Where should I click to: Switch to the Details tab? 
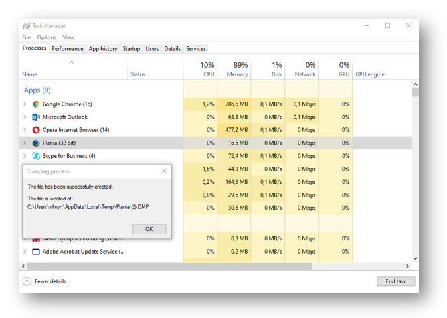pyautogui.click(x=173, y=49)
